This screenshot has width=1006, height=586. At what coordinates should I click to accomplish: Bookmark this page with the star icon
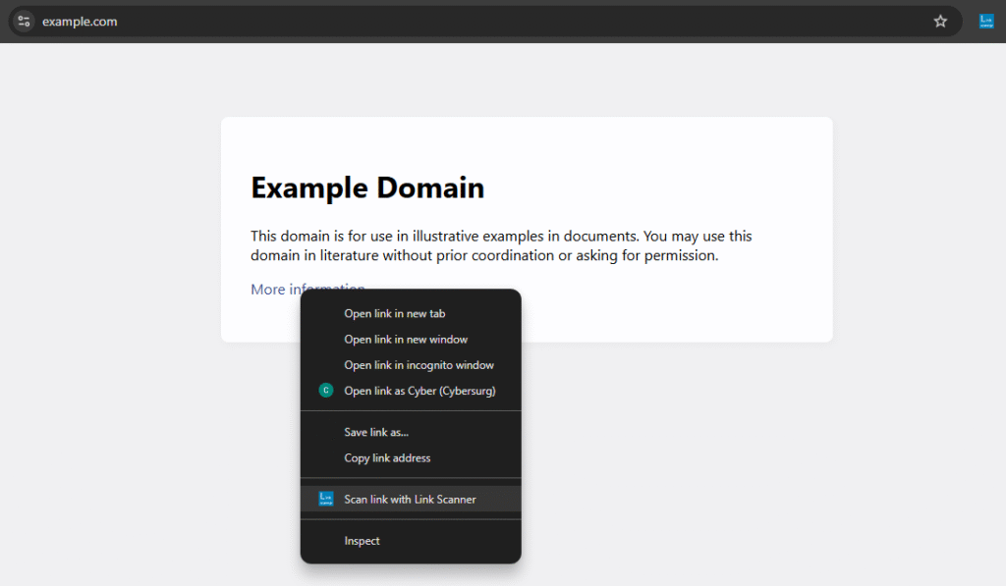click(940, 21)
